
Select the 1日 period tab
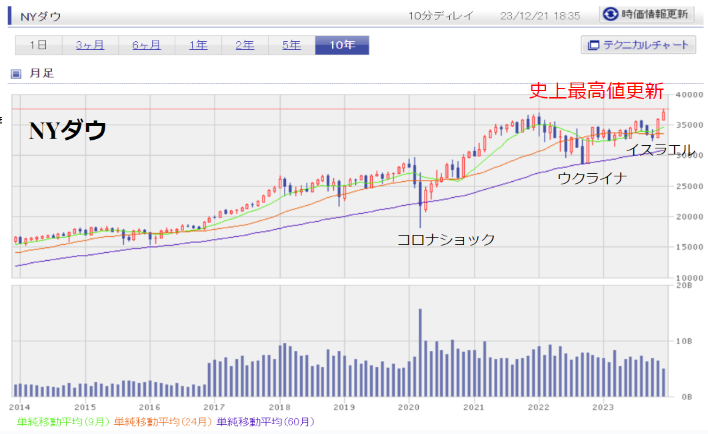coord(39,45)
